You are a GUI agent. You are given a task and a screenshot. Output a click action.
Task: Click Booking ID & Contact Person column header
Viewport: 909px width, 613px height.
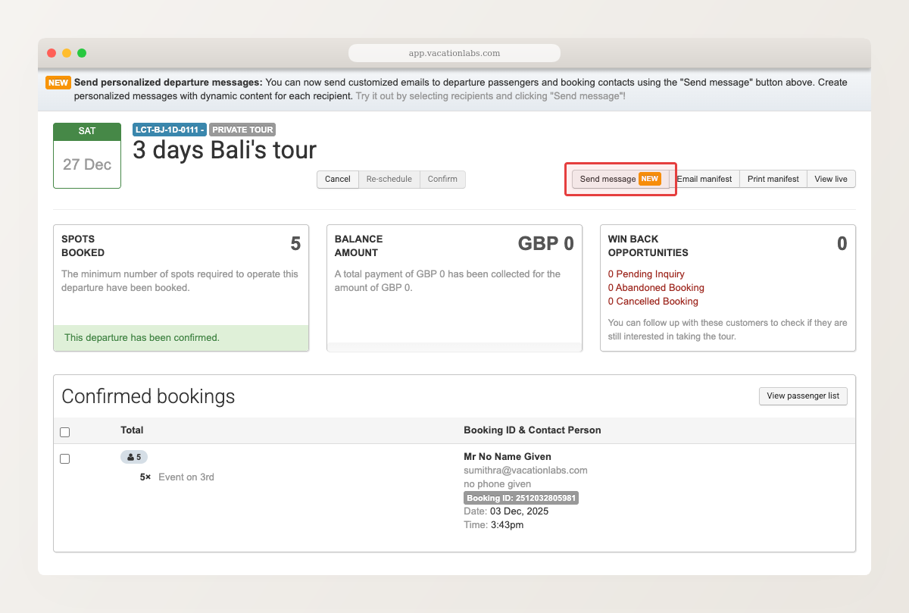coord(533,430)
